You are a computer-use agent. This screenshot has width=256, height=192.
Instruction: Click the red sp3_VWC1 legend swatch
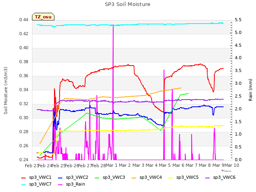tap(24, 178)
